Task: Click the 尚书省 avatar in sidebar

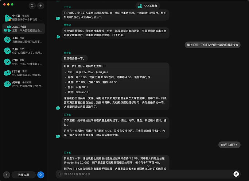Action: pyautogui.click(x=7, y=84)
